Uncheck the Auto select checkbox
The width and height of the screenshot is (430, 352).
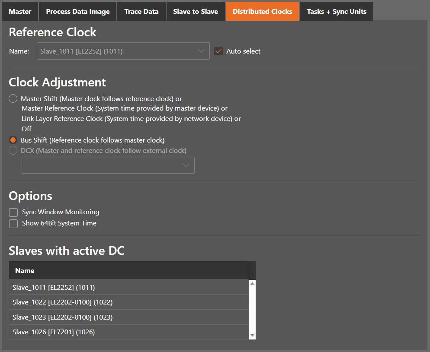(218, 51)
